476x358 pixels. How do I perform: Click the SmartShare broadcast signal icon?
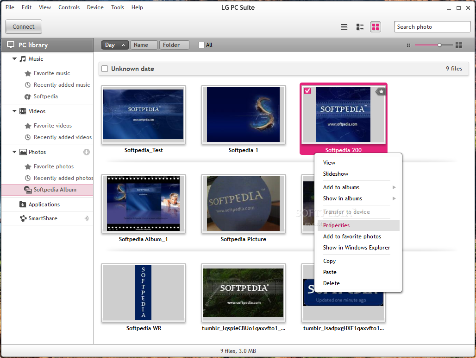tap(87, 218)
